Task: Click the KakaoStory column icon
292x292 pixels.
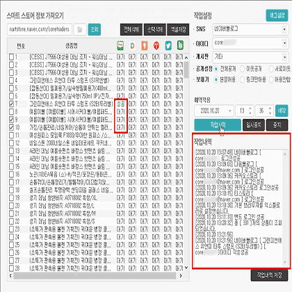Action: [145, 46]
